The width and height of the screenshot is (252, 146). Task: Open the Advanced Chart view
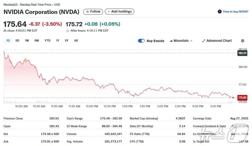(219, 41)
